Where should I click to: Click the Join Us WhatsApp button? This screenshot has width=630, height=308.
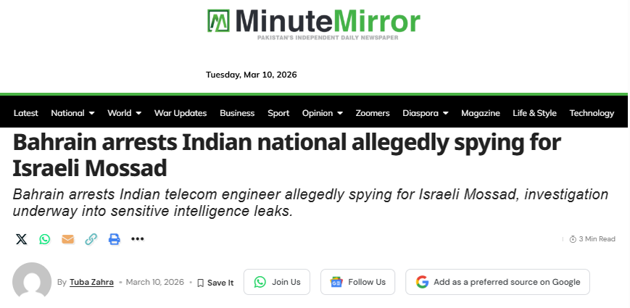pos(277,282)
